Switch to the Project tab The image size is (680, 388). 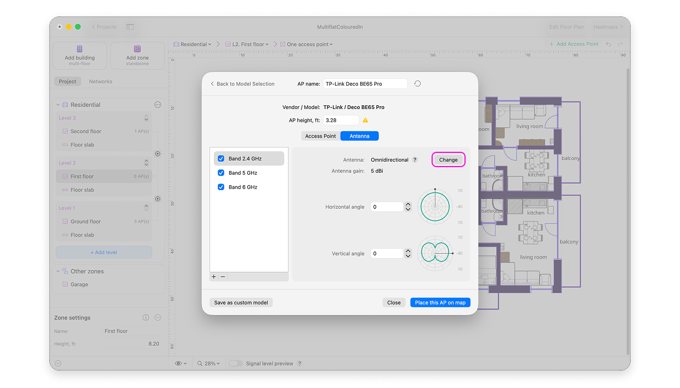click(68, 82)
